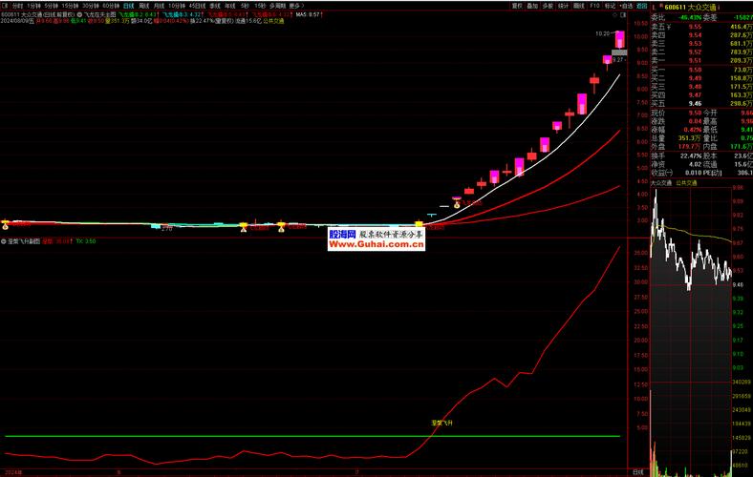Switch to the 季线 quarterly chart tab

[x=215, y=6]
